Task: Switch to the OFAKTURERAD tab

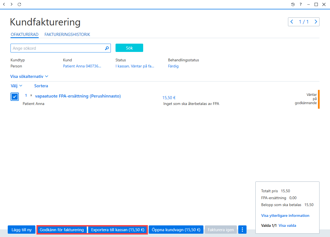Action: [x=25, y=35]
